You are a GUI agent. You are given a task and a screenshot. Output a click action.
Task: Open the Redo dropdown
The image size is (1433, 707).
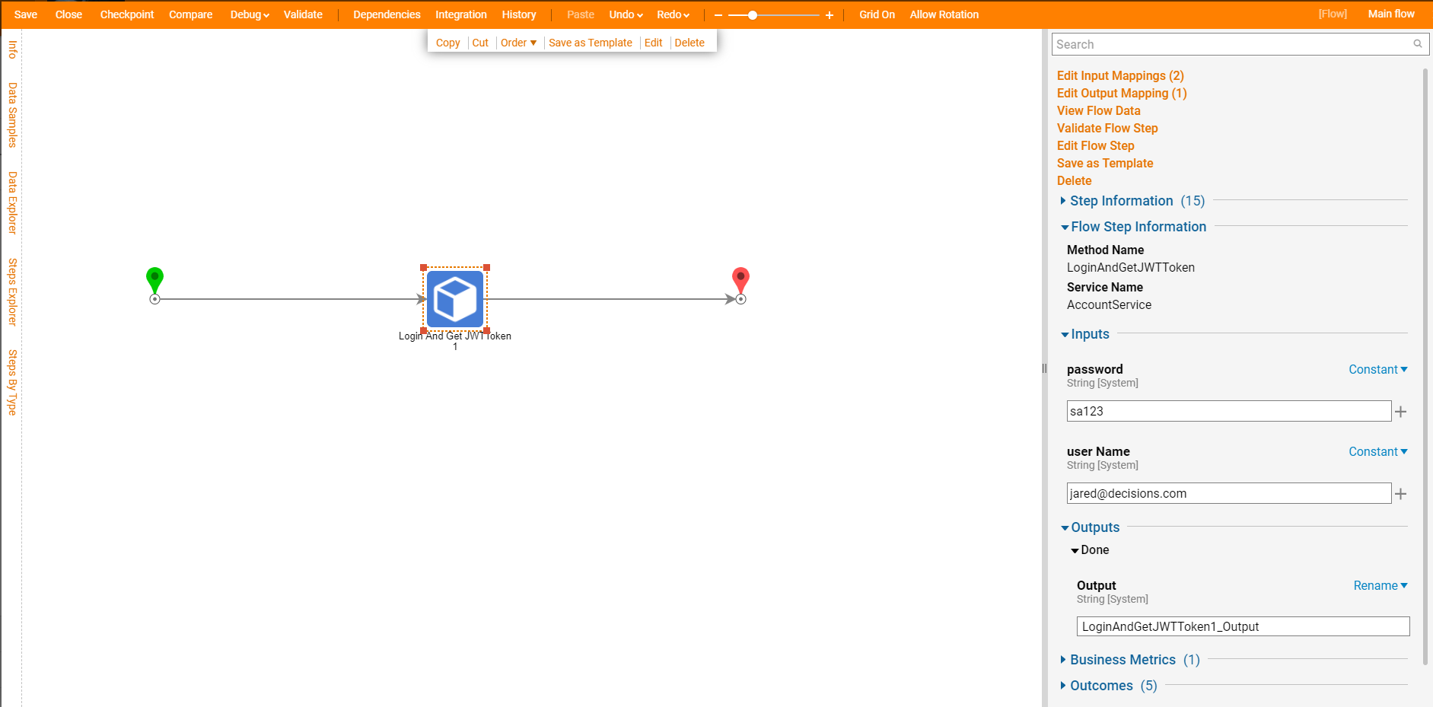[x=673, y=14]
